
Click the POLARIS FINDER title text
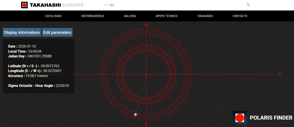point(271,118)
